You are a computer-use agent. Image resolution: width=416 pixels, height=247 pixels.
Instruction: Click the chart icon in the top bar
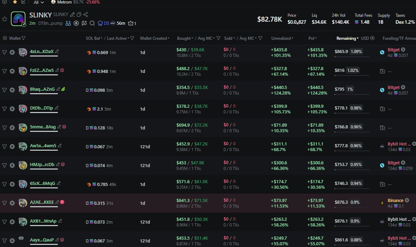coord(23,2)
